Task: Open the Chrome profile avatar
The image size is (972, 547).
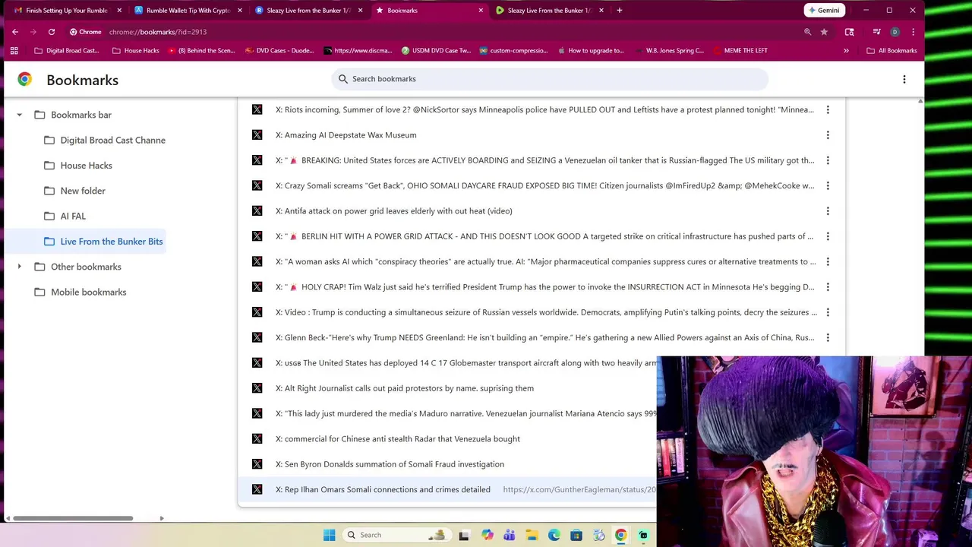Action: click(895, 32)
